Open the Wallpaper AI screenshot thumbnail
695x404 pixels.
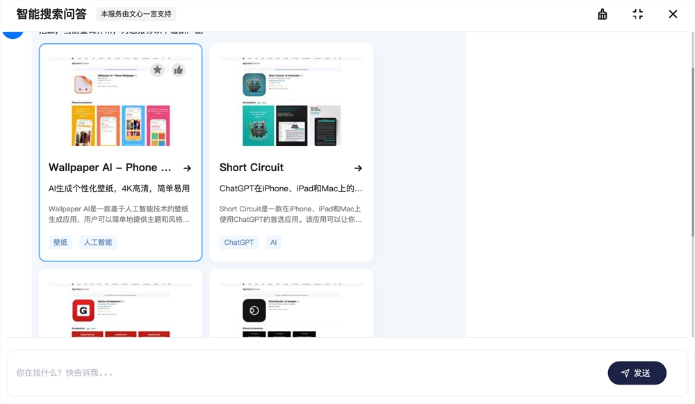[x=120, y=102]
